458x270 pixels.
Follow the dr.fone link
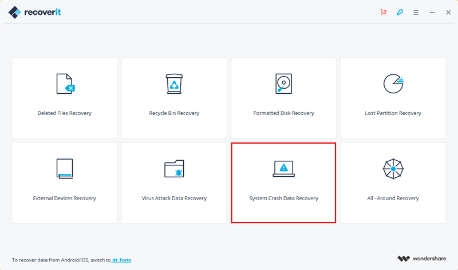(121, 260)
